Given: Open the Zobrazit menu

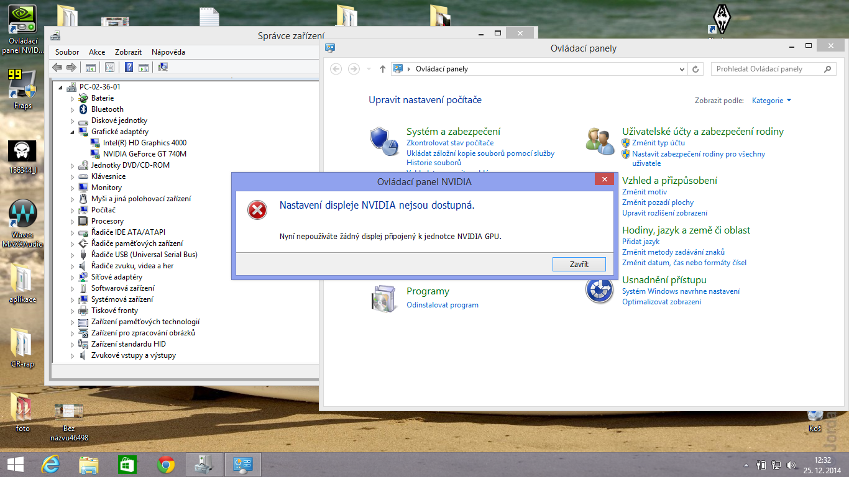Looking at the screenshot, I should pyautogui.click(x=128, y=52).
